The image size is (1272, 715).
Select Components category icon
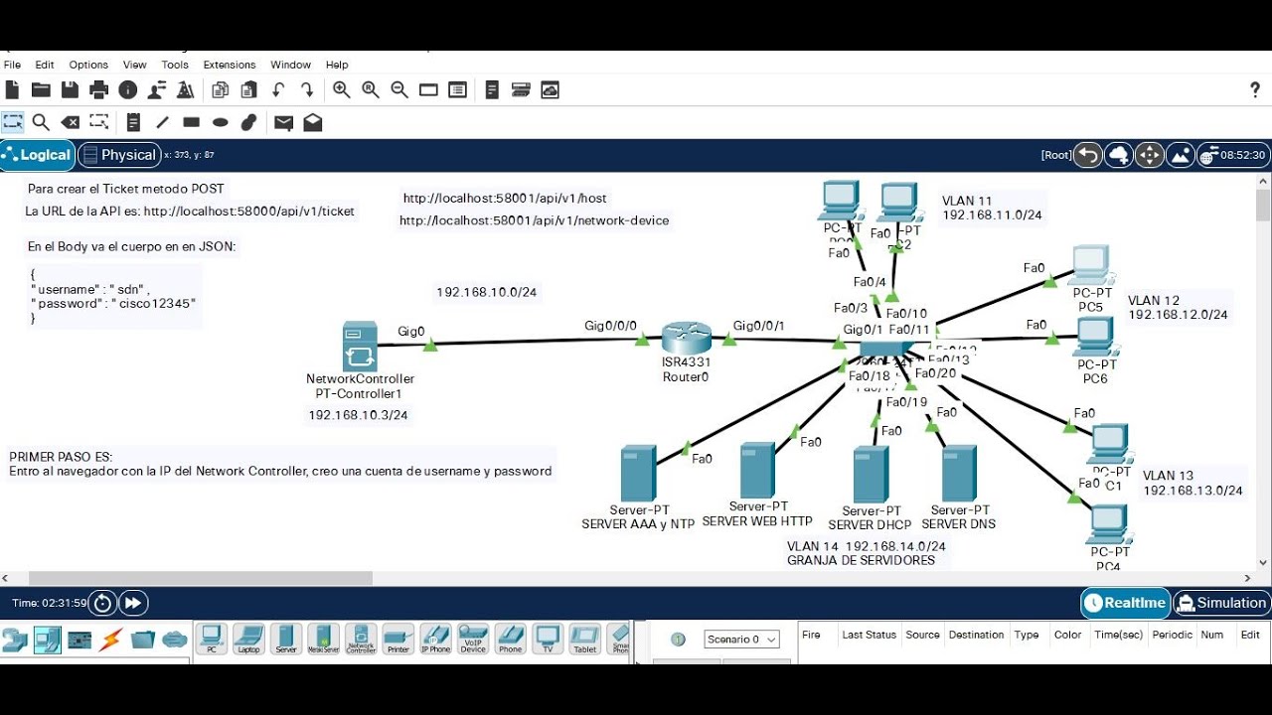[79, 641]
